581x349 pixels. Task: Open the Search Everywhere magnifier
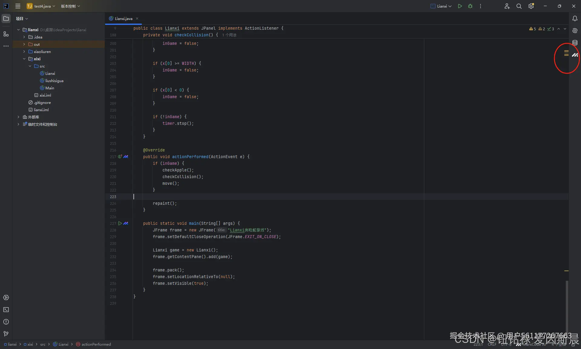tap(519, 6)
